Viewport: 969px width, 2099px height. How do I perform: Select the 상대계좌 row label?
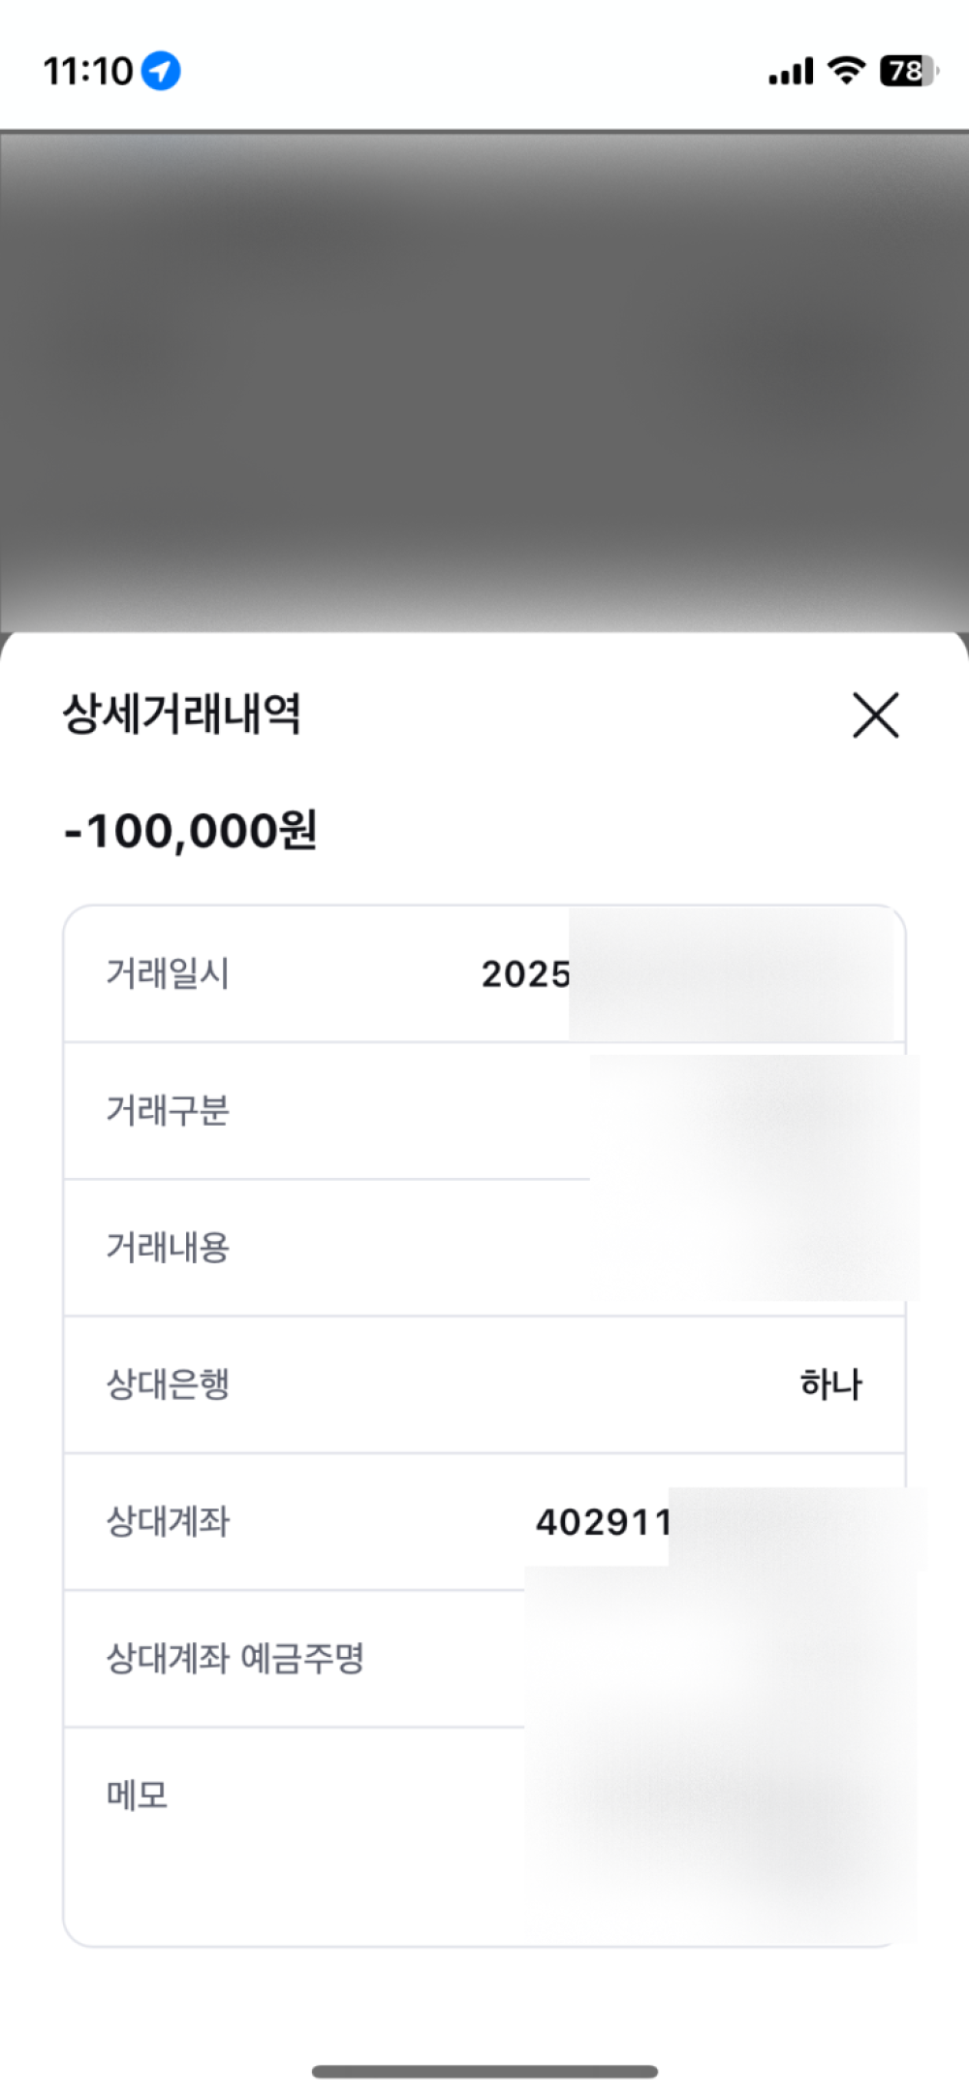pos(168,1521)
